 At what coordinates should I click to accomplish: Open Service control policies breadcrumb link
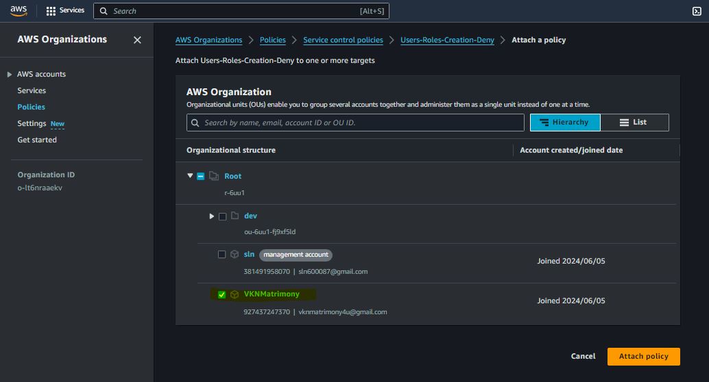point(343,40)
